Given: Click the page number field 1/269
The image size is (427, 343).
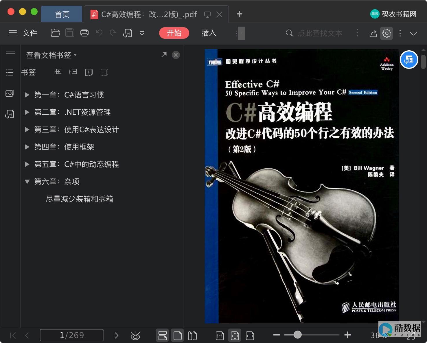Looking at the screenshot, I should [72, 335].
